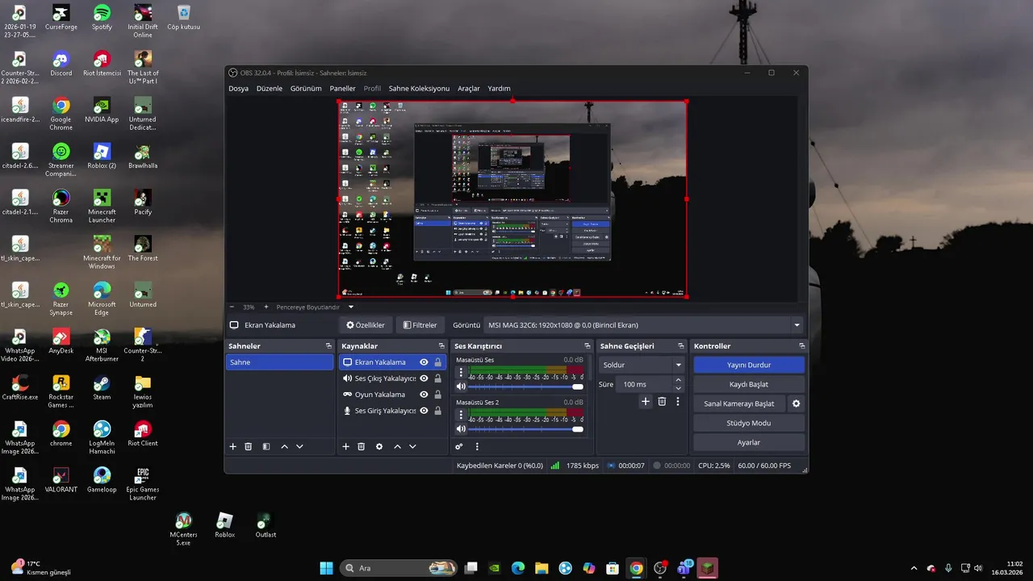Add a new scene with the Sahneler plus icon
The height and width of the screenshot is (581, 1033).
233,446
